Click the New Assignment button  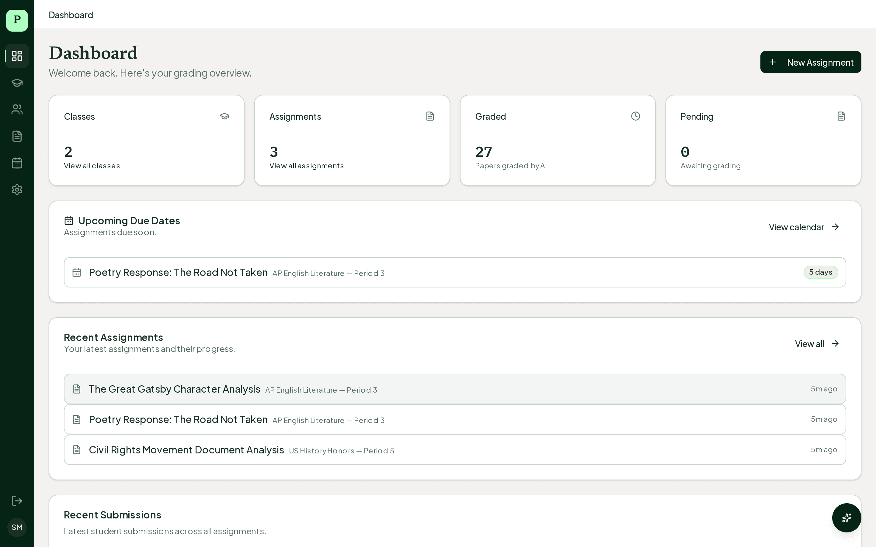tap(811, 62)
